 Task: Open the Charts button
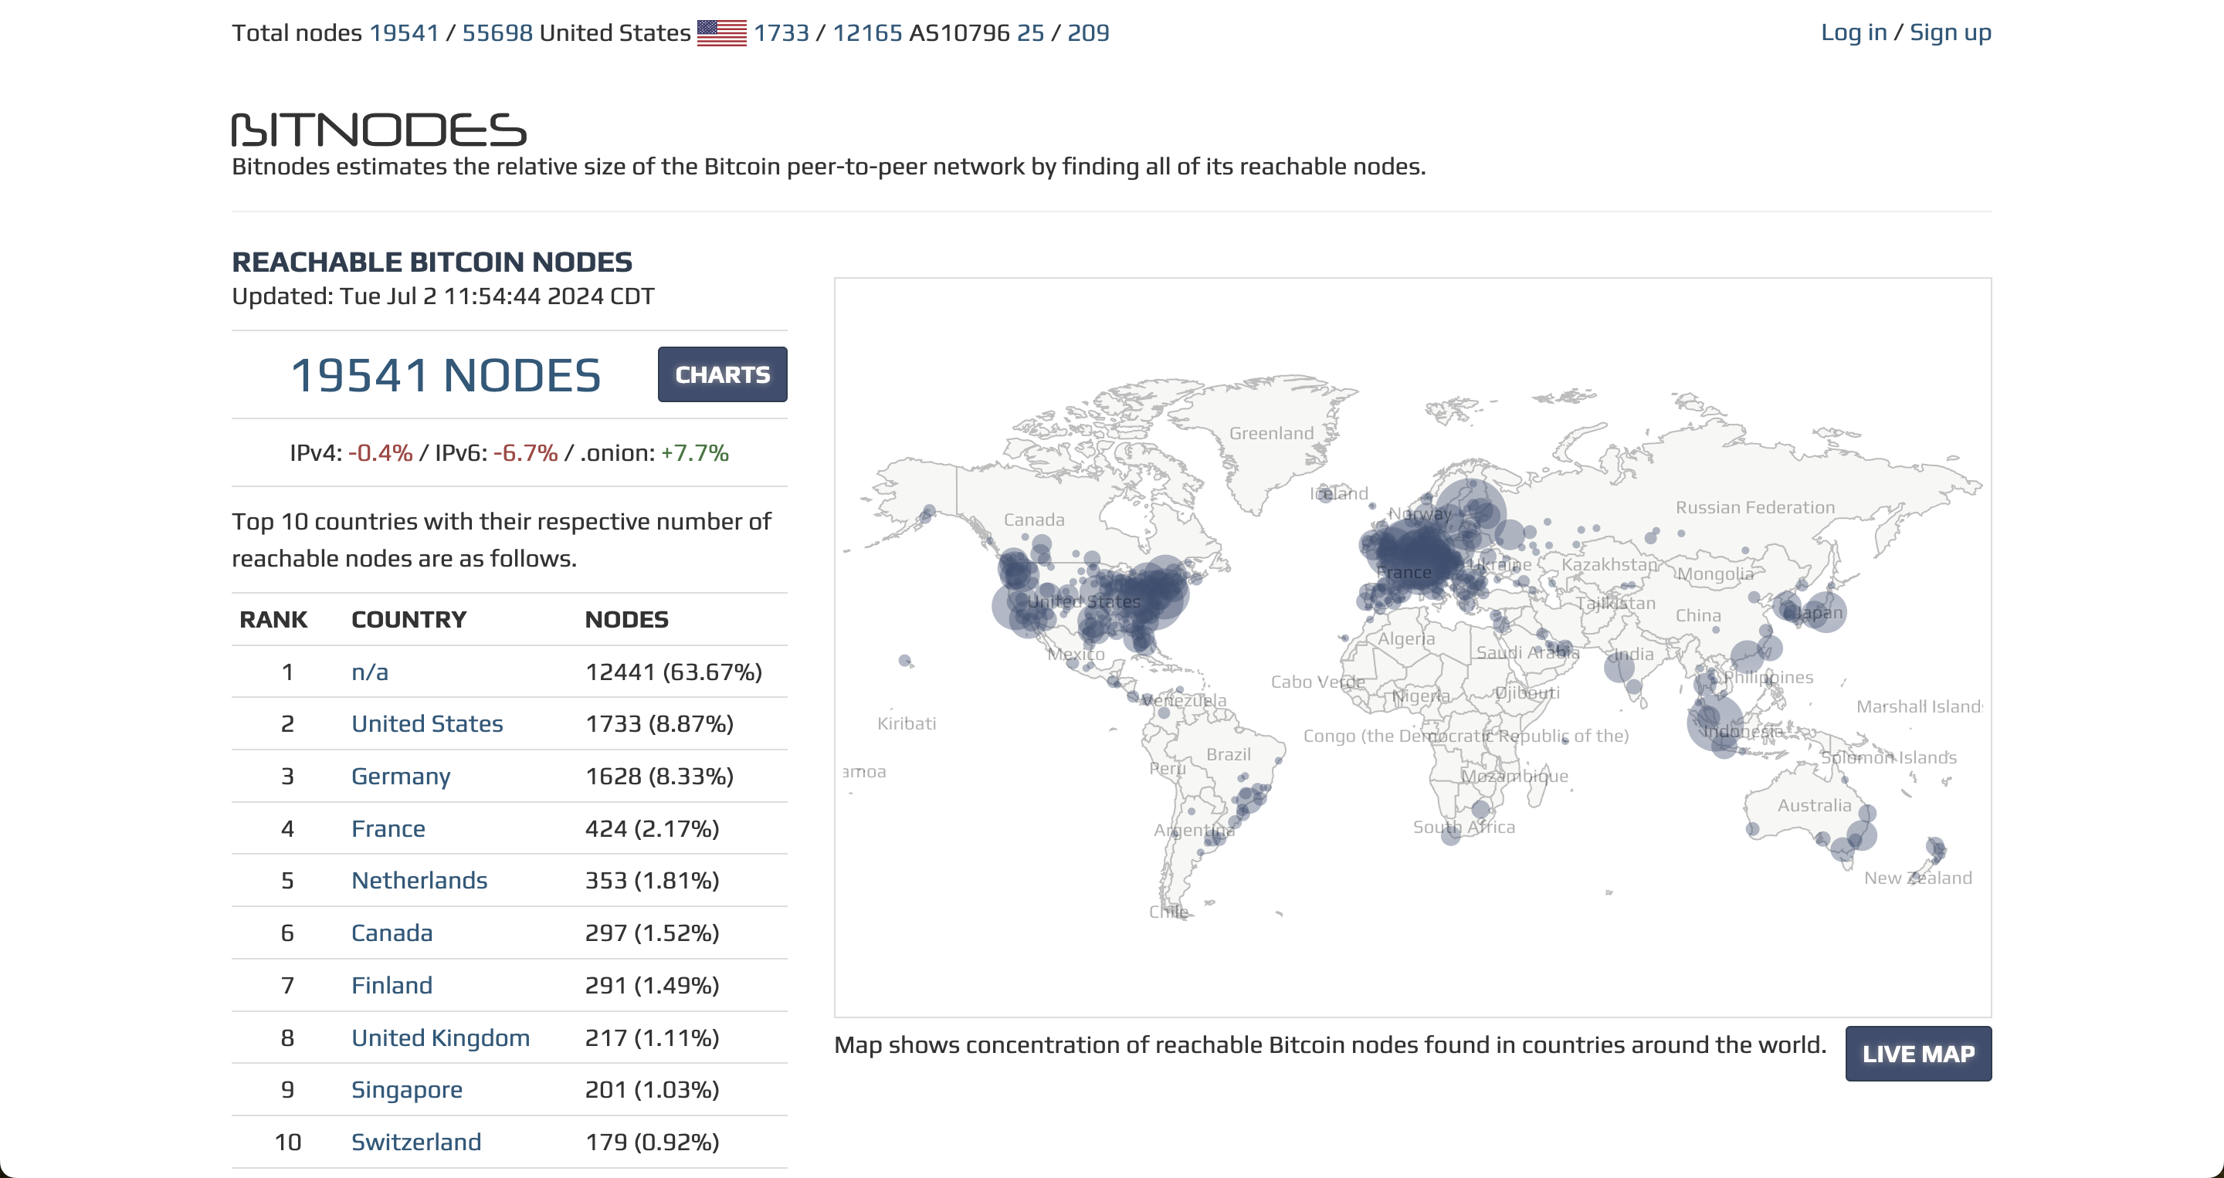click(722, 374)
